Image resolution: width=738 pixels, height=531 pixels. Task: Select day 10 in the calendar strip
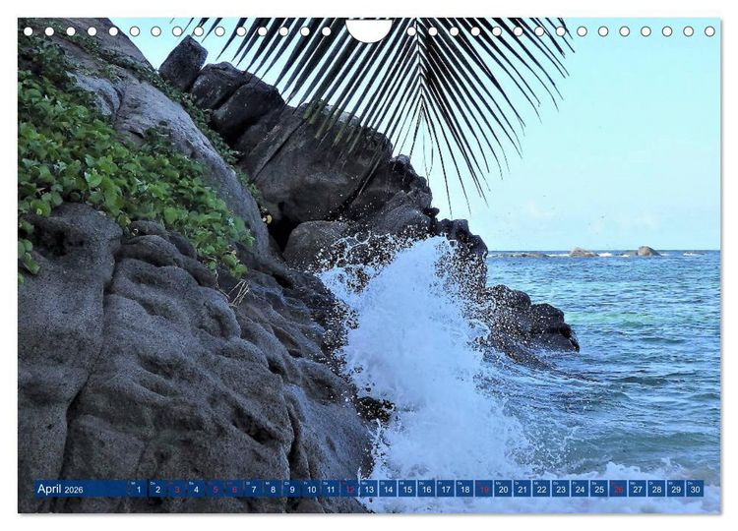tap(312, 489)
